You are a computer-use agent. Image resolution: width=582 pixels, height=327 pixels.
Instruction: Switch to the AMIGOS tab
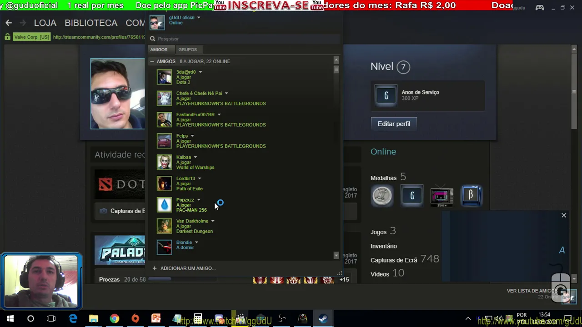coord(159,50)
